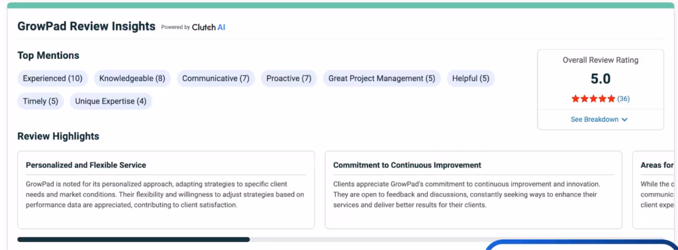678x250 pixels.
Task: Select Great Project Management (5) tag
Action: [x=382, y=79]
